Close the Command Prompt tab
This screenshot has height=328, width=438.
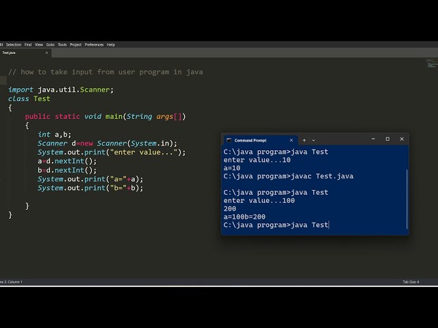coord(292,140)
